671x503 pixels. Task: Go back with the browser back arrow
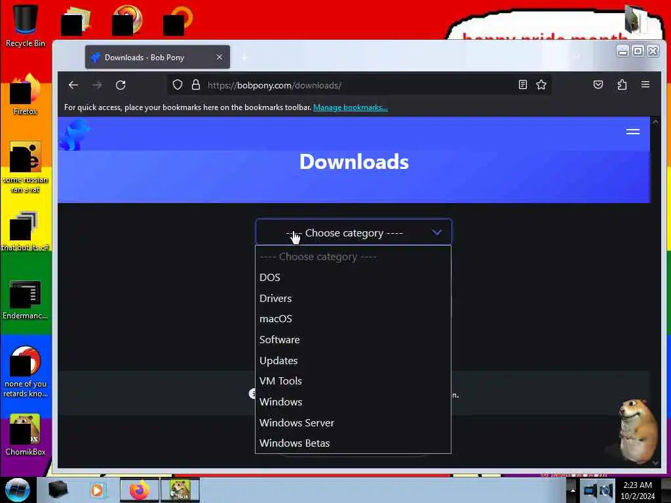pyautogui.click(x=73, y=85)
